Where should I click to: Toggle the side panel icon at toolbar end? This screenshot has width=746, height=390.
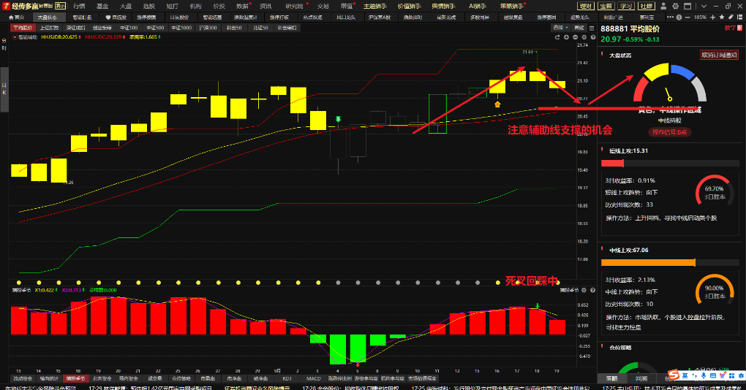point(740,17)
